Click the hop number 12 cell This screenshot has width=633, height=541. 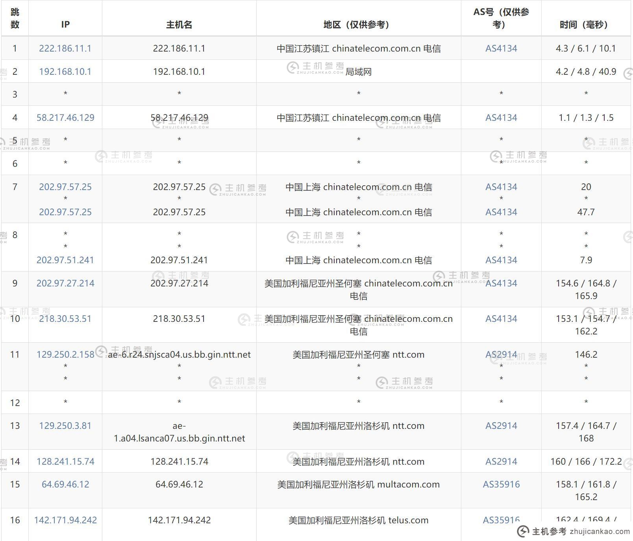pos(15,403)
